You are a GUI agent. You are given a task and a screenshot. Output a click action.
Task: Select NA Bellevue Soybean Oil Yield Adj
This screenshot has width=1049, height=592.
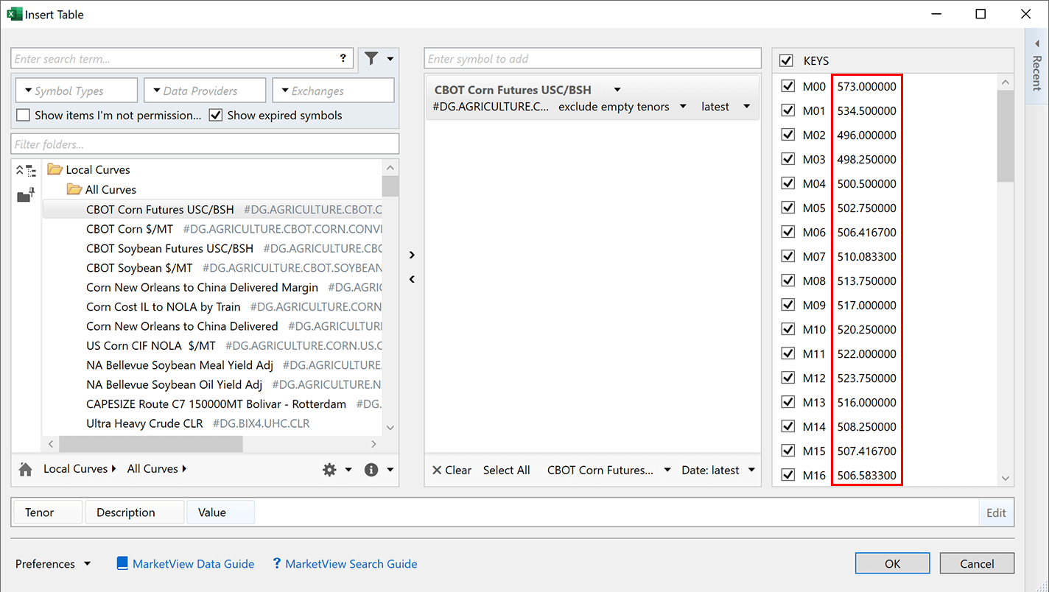pyautogui.click(x=174, y=384)
